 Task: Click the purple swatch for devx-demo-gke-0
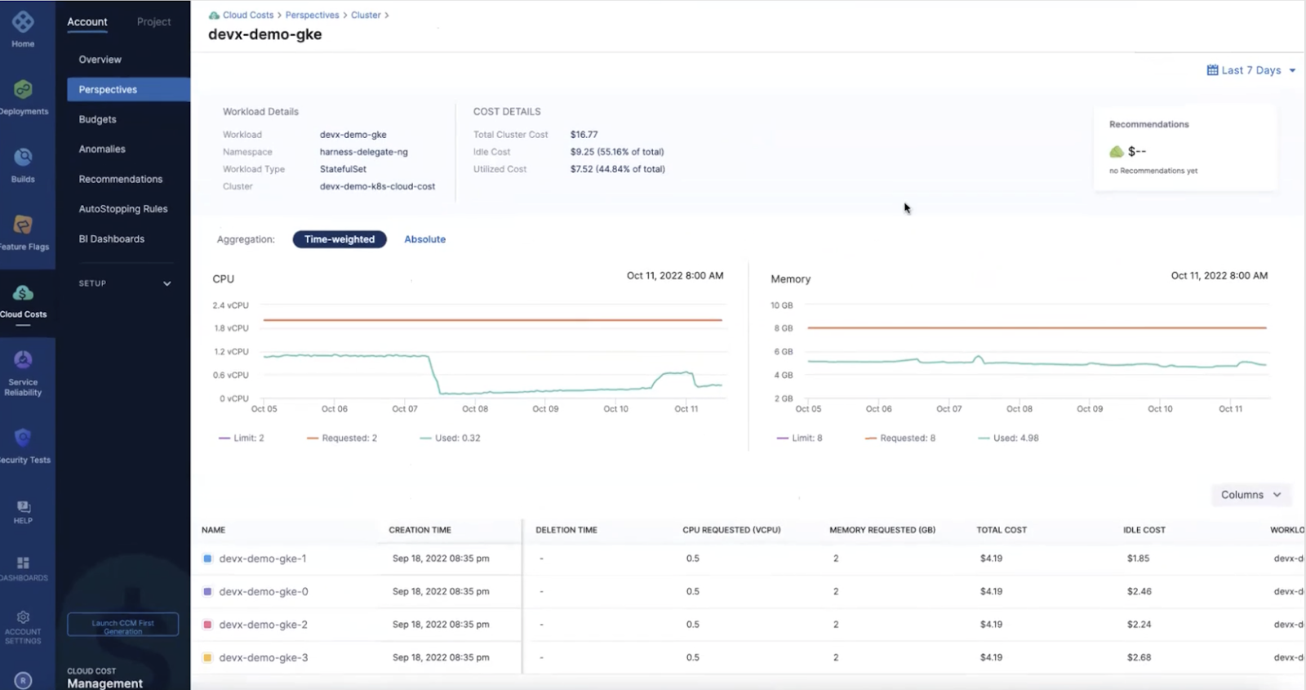tap(207, 591)
